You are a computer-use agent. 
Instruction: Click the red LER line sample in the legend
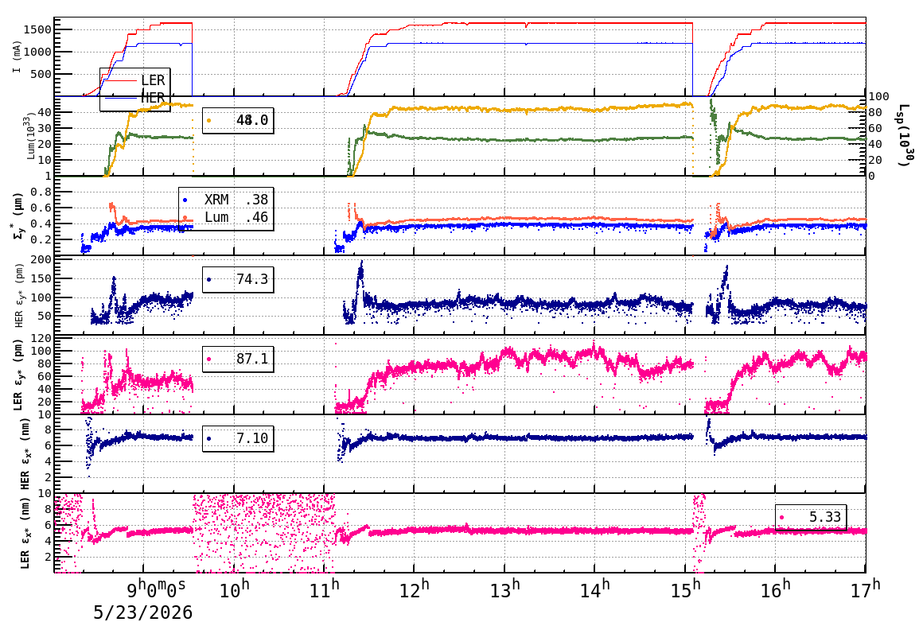119,80
